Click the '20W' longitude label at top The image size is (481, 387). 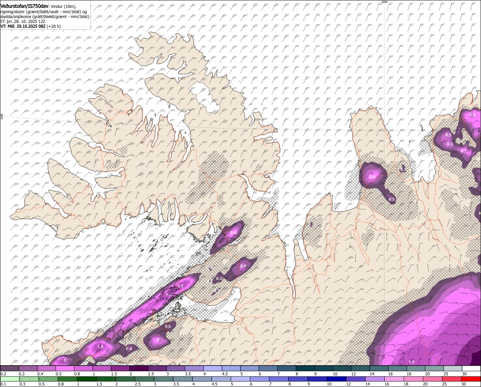384,2
